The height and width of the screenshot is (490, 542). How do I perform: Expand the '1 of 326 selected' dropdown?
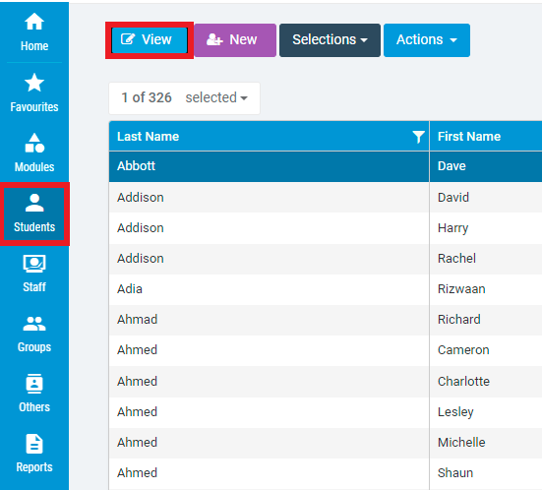coord(184,97)
